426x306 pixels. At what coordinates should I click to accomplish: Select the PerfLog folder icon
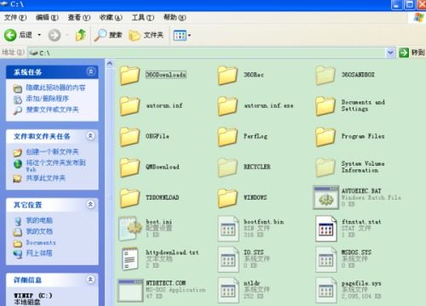(x=227, y=137)
